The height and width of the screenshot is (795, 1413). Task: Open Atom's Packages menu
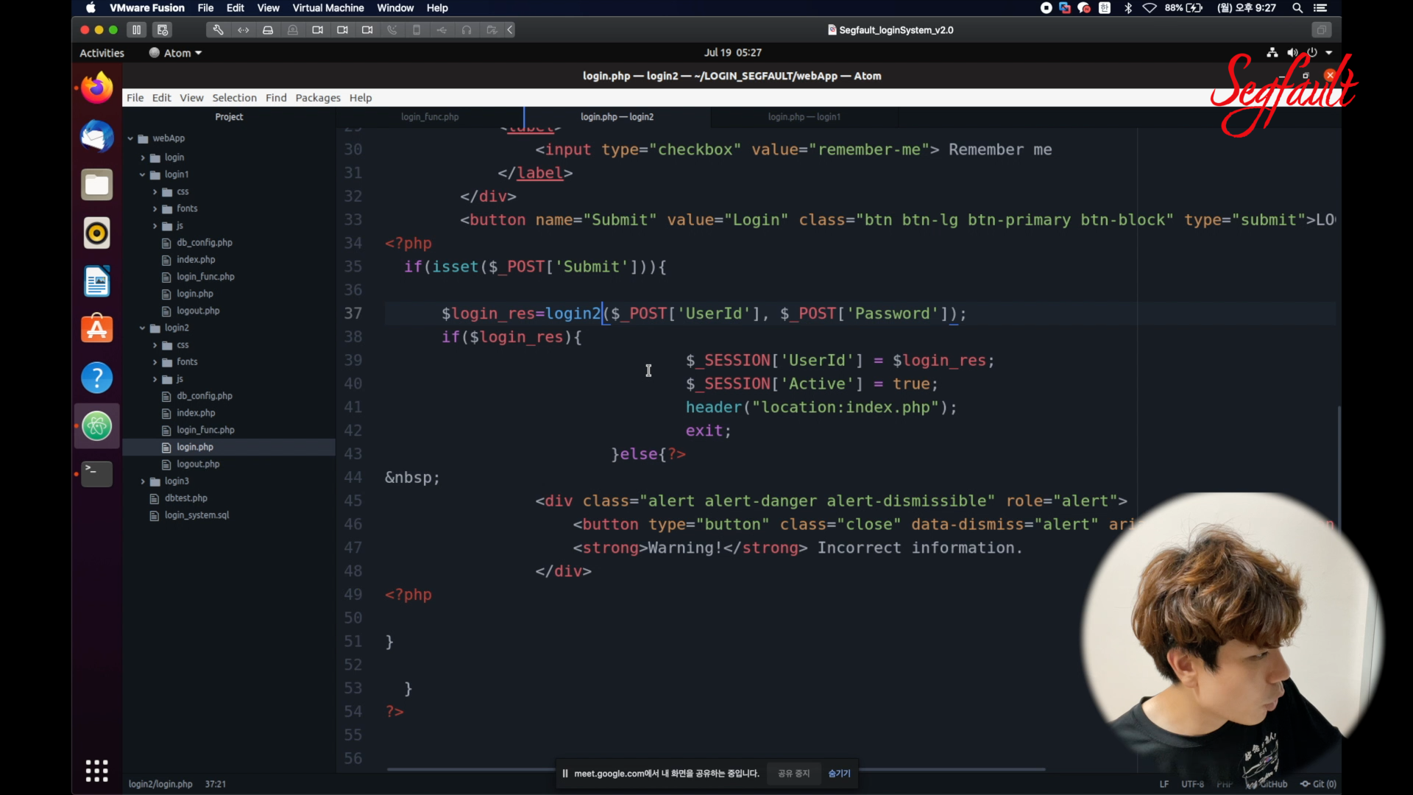tap(318, 98)
